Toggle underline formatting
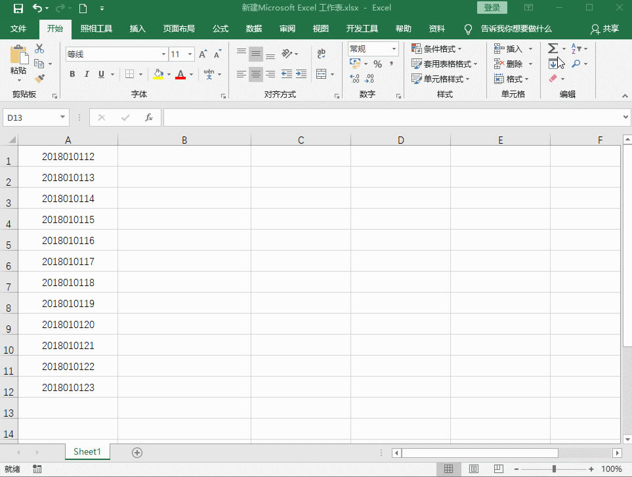Screen dimensions: 632x477 [100, 74]
